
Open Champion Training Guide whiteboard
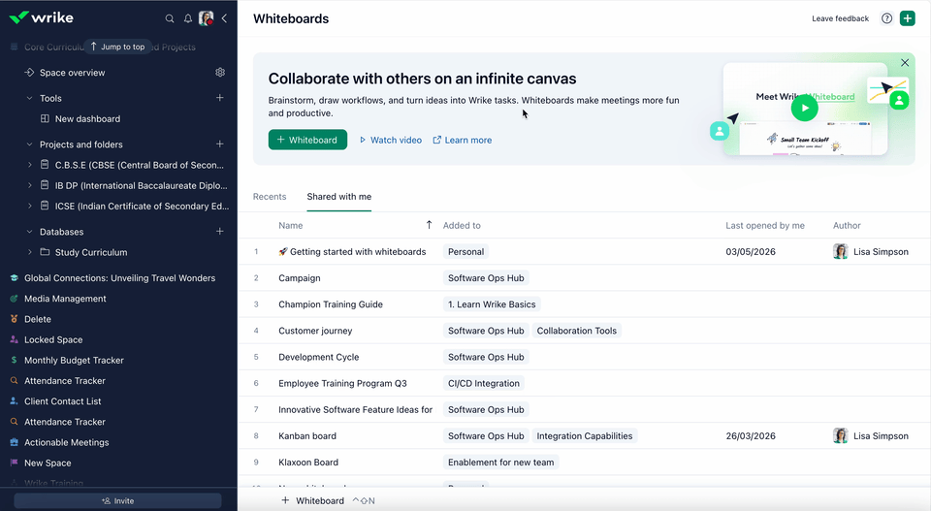pyautogui.click(x=331, y=303)
